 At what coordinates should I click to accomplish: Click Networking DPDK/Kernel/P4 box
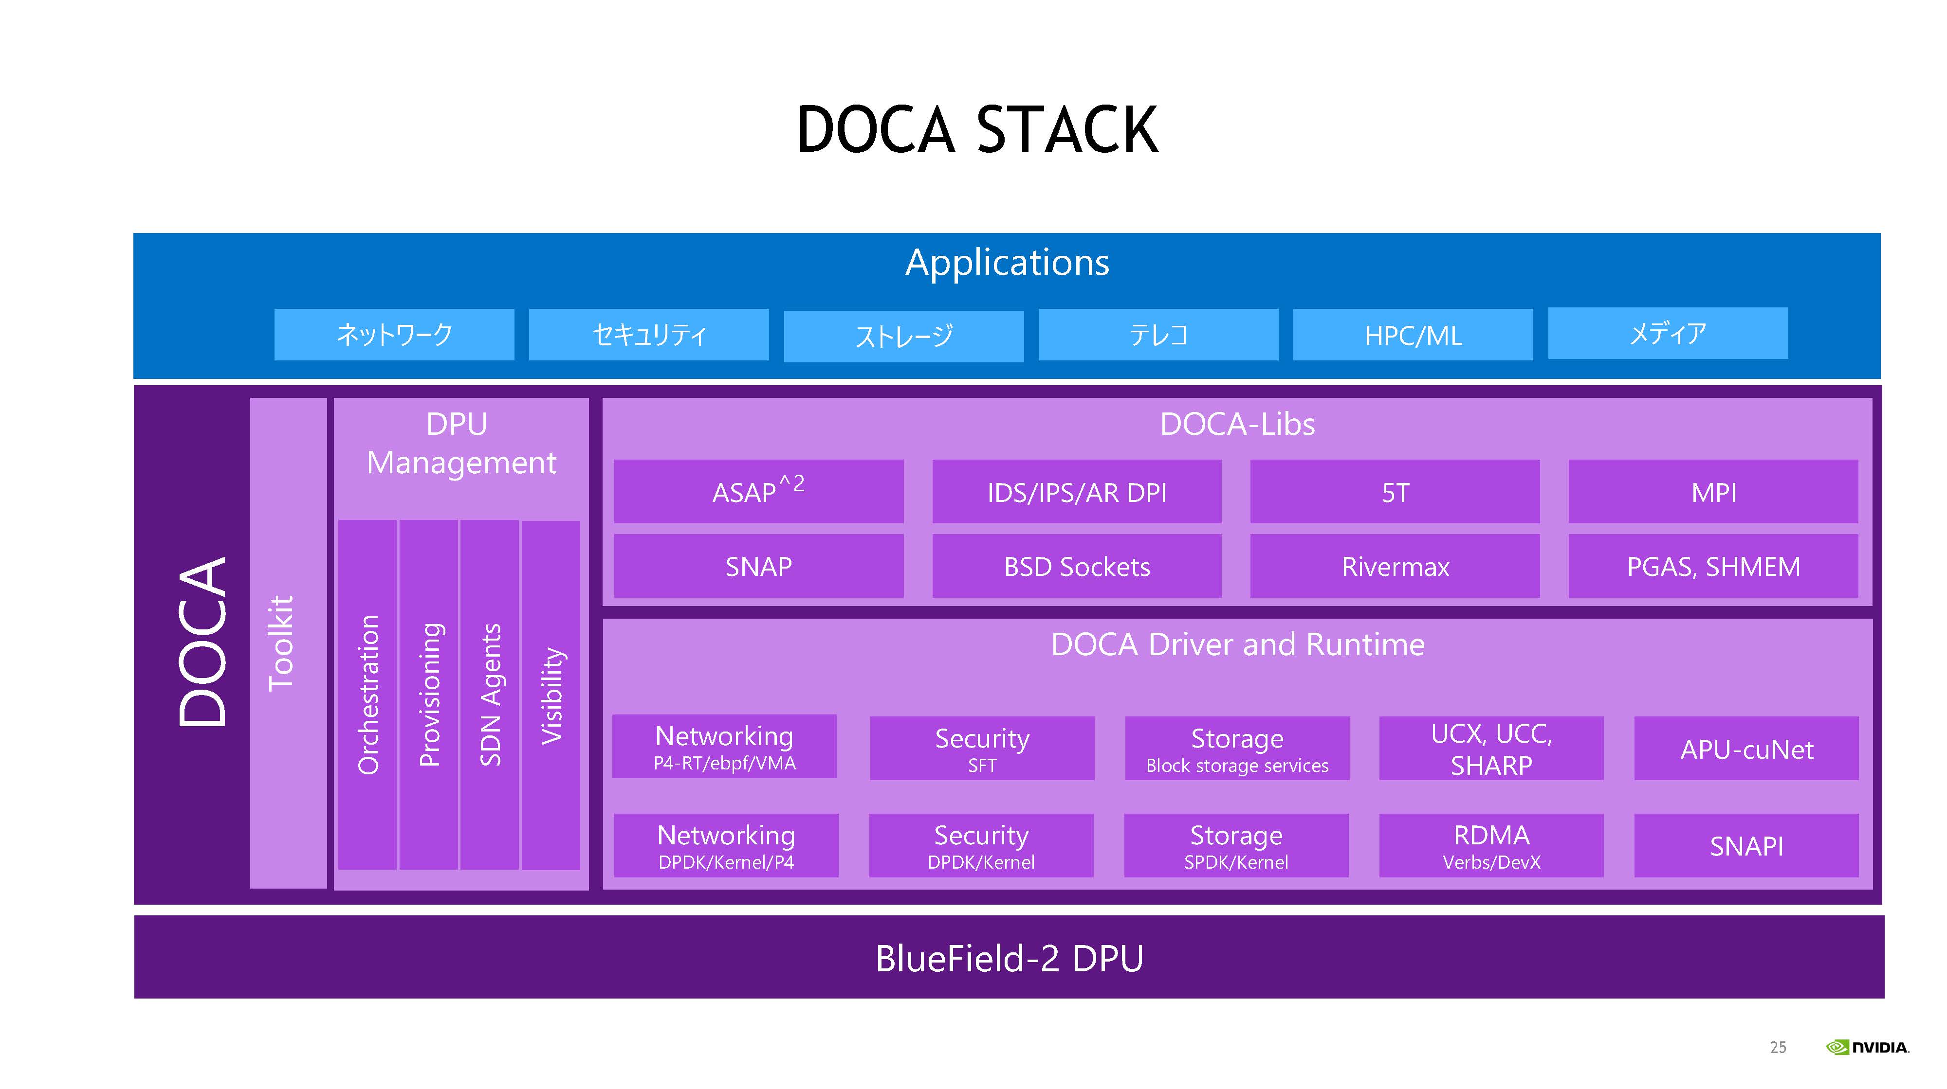coord(726,845)
